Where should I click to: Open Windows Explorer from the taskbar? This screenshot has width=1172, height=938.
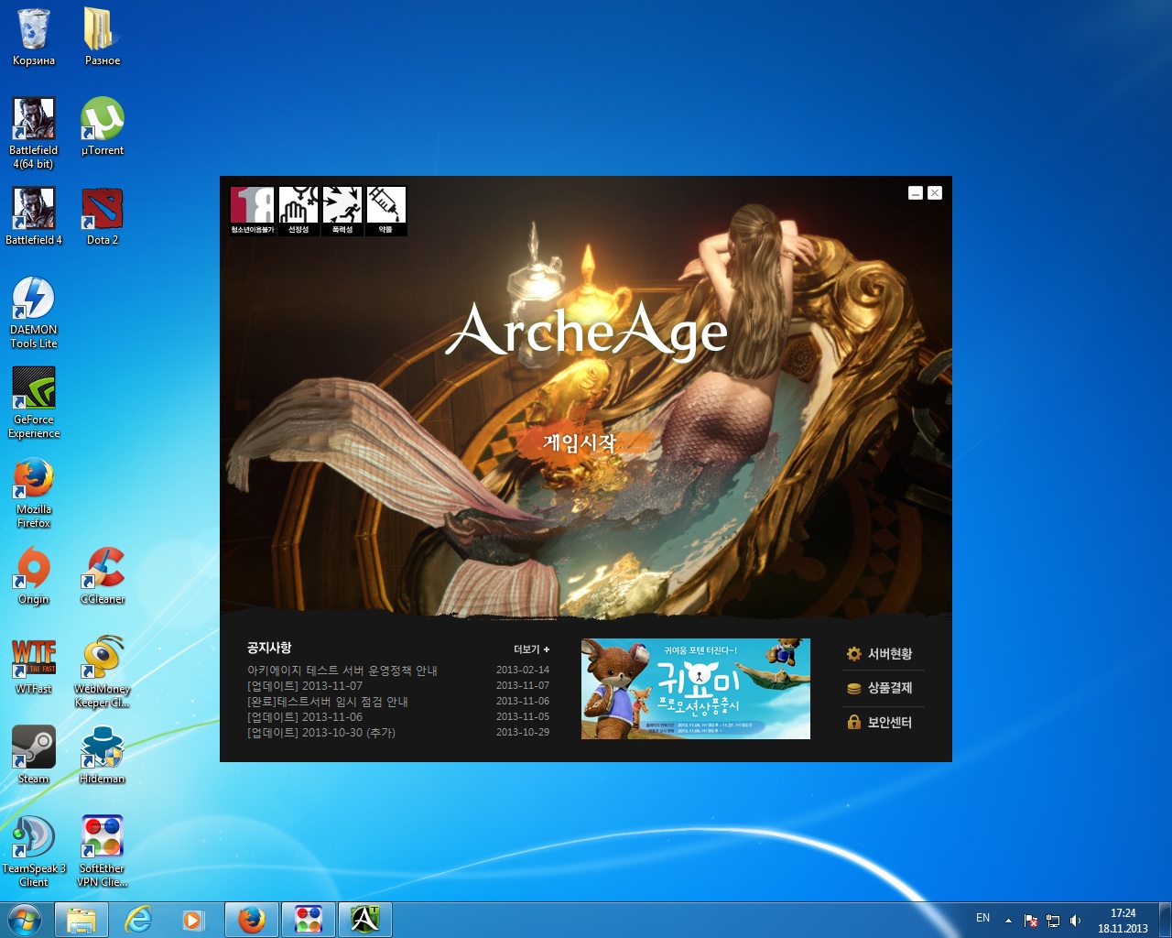(81, 920)
